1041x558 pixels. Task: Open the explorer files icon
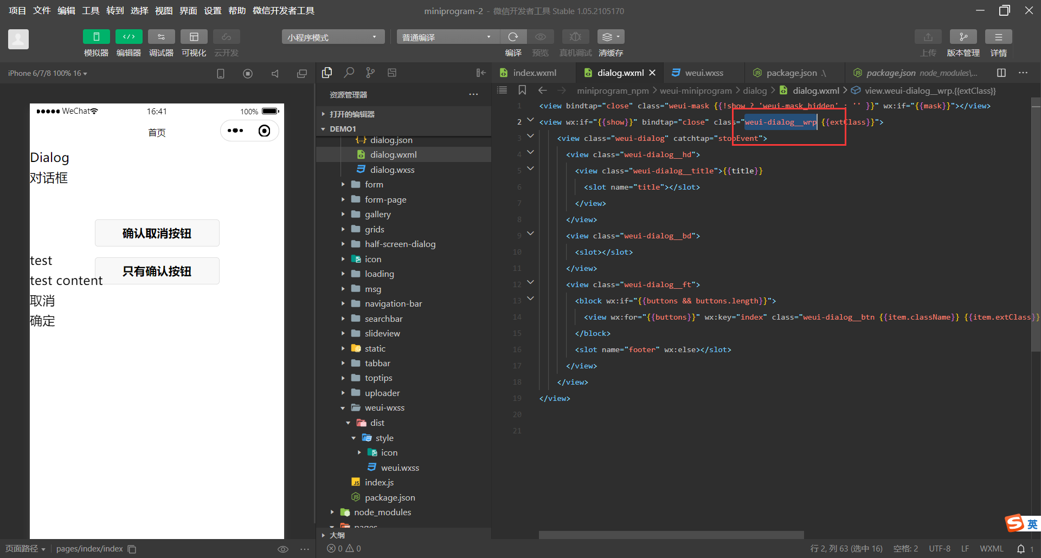[327, 73]
